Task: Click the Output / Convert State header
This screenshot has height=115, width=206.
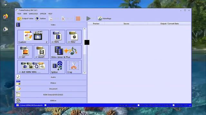Action: 170,24
